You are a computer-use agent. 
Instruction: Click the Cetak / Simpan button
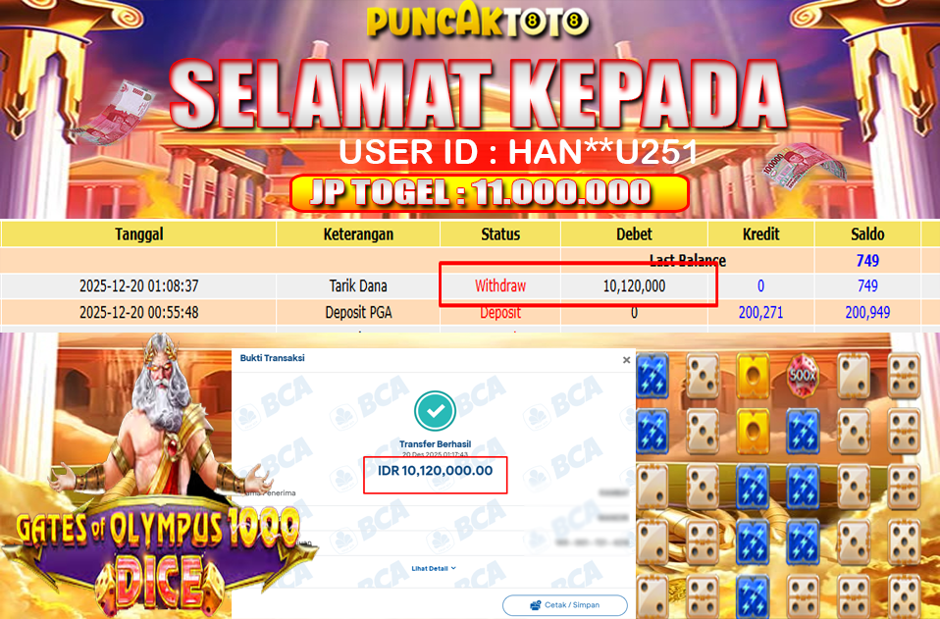tap(565, 604)
